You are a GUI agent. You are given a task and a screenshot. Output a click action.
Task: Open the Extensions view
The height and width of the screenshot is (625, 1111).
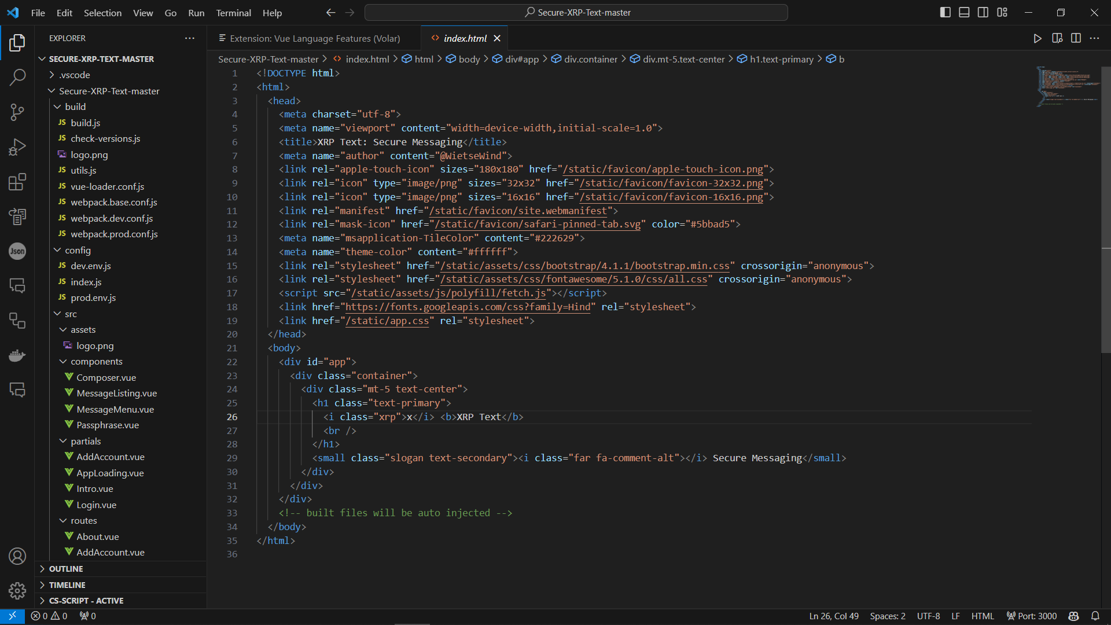tap(17, 182)
